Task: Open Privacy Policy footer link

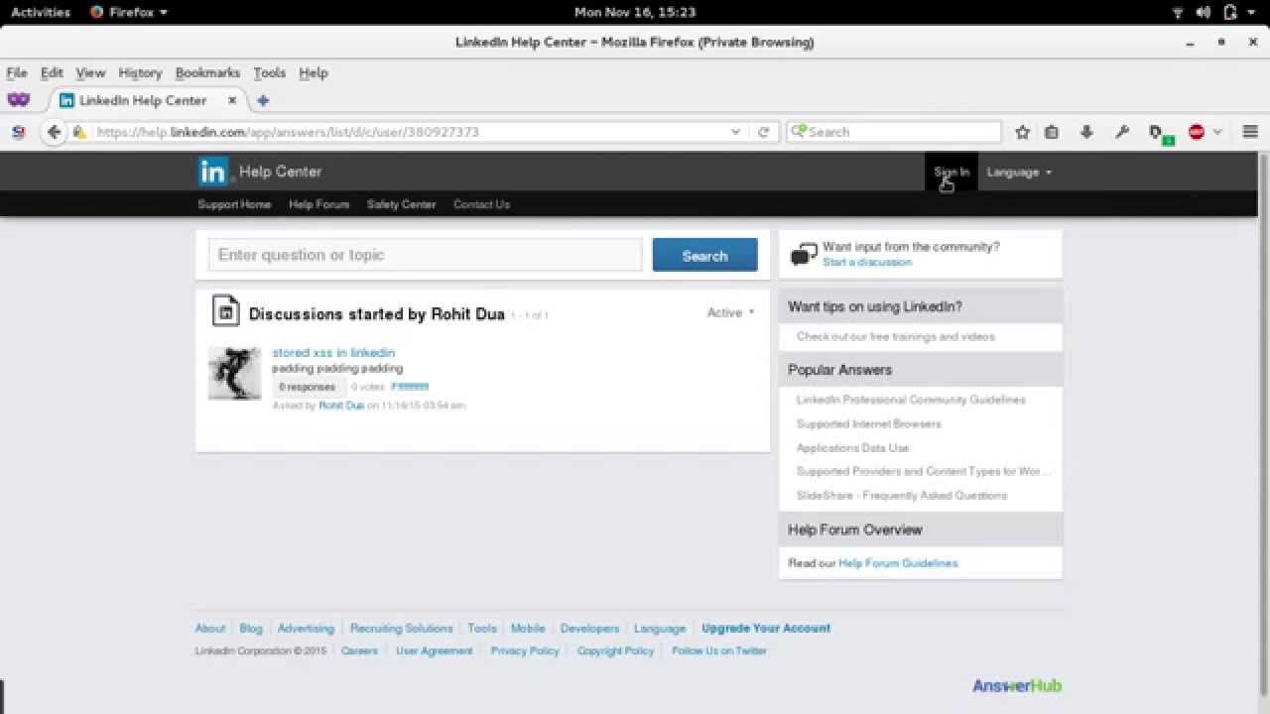Action: [x=525, y=651]
